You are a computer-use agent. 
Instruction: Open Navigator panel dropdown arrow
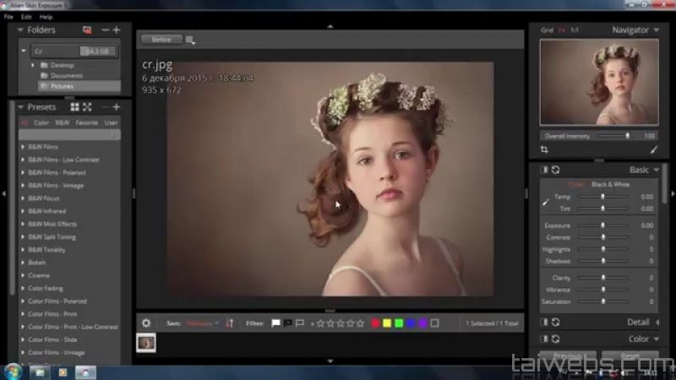(657, 30)
